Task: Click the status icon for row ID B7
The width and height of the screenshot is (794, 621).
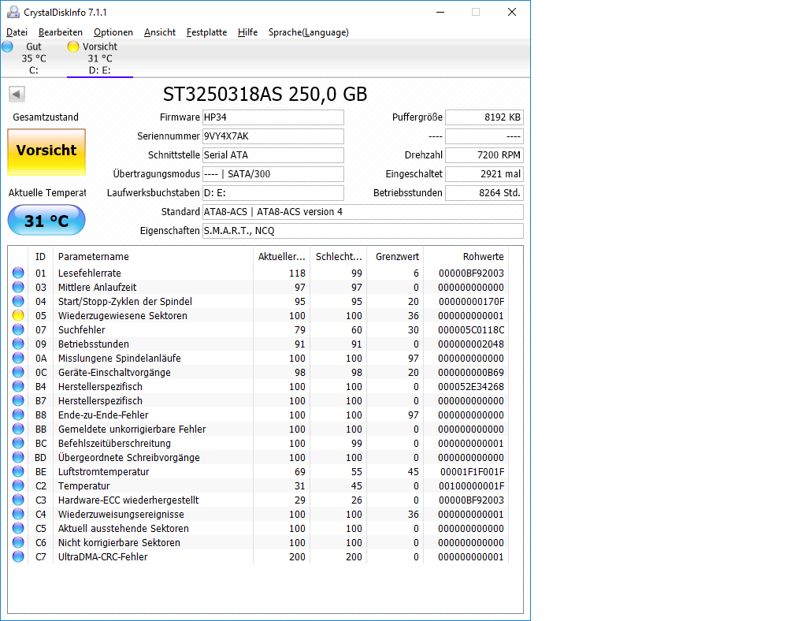Action: click(18, 400)
